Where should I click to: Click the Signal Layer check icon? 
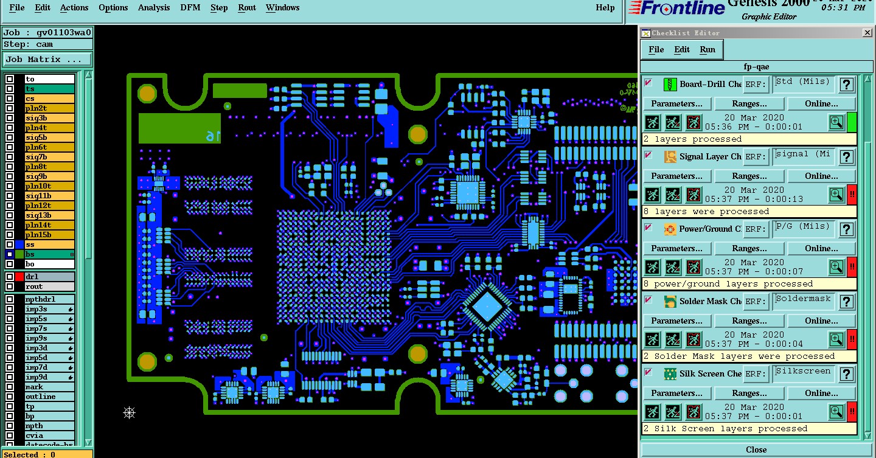tap(670, 156)
